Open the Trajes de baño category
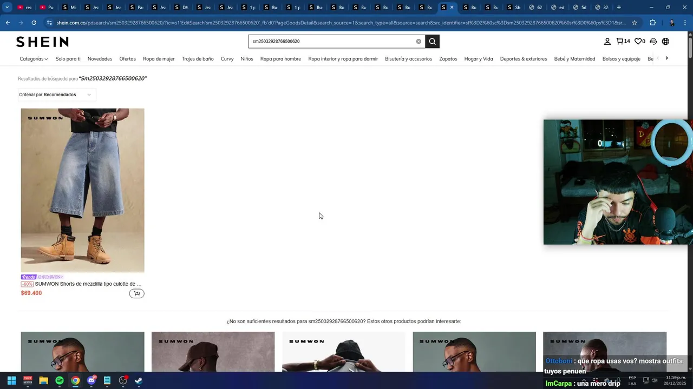693x389 pixels. coord(198,59)
